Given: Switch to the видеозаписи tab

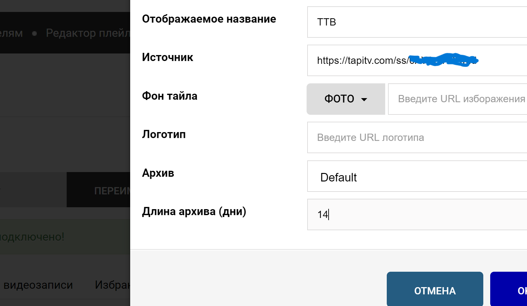Looking at the screenshot, I should click(x=38, y=285).
